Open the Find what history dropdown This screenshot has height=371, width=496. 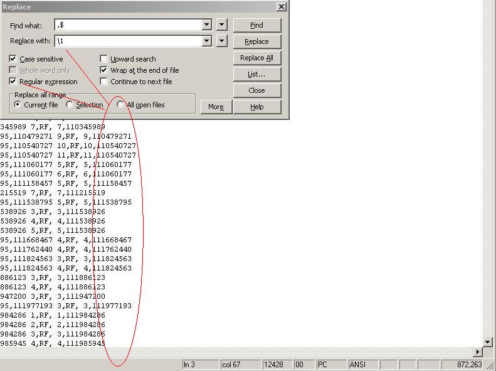(206, 24)
